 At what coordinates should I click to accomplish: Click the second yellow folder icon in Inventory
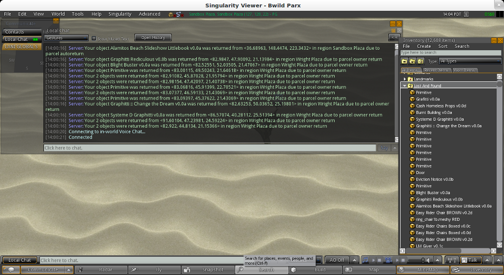click(412, 61)
